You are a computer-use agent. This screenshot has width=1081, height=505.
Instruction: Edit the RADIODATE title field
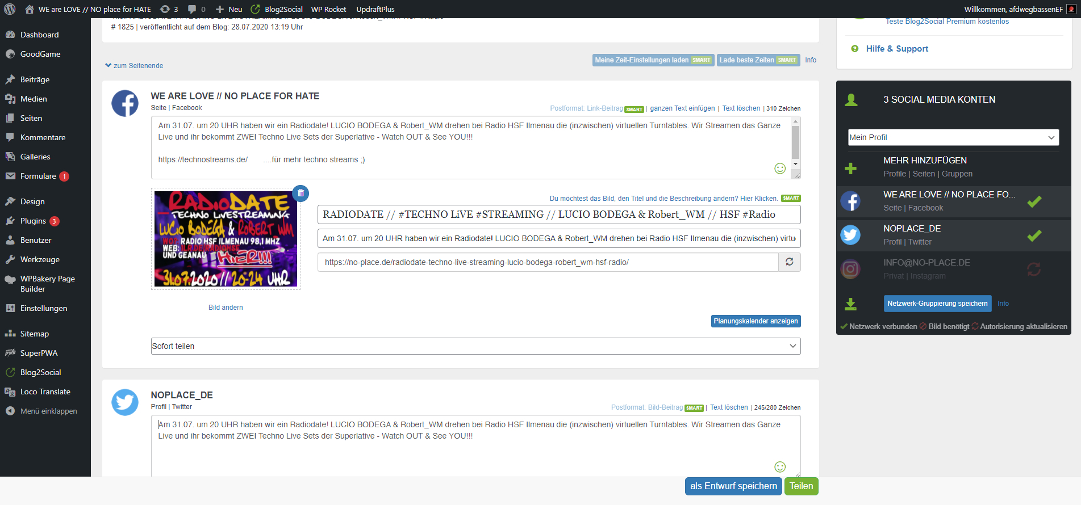point(559,214)
